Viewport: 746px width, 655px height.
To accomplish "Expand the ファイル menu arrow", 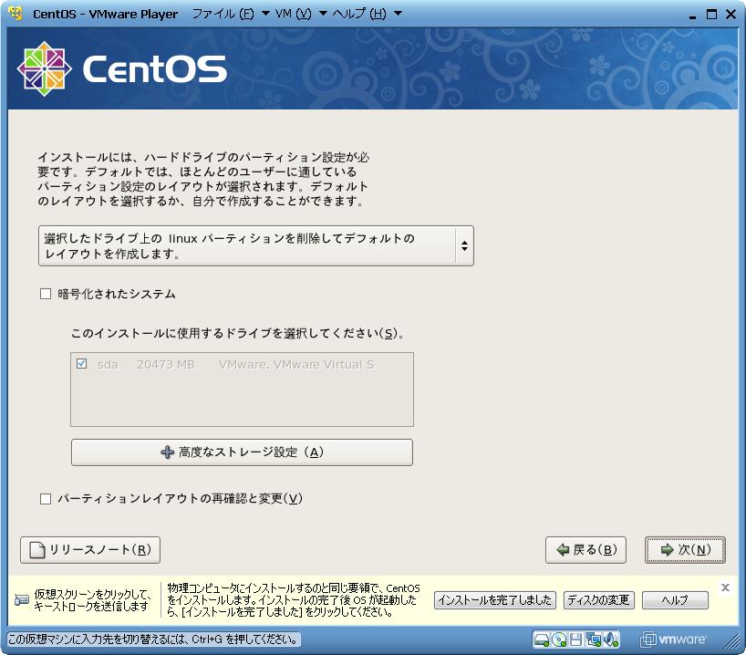I will coord(264,15).
